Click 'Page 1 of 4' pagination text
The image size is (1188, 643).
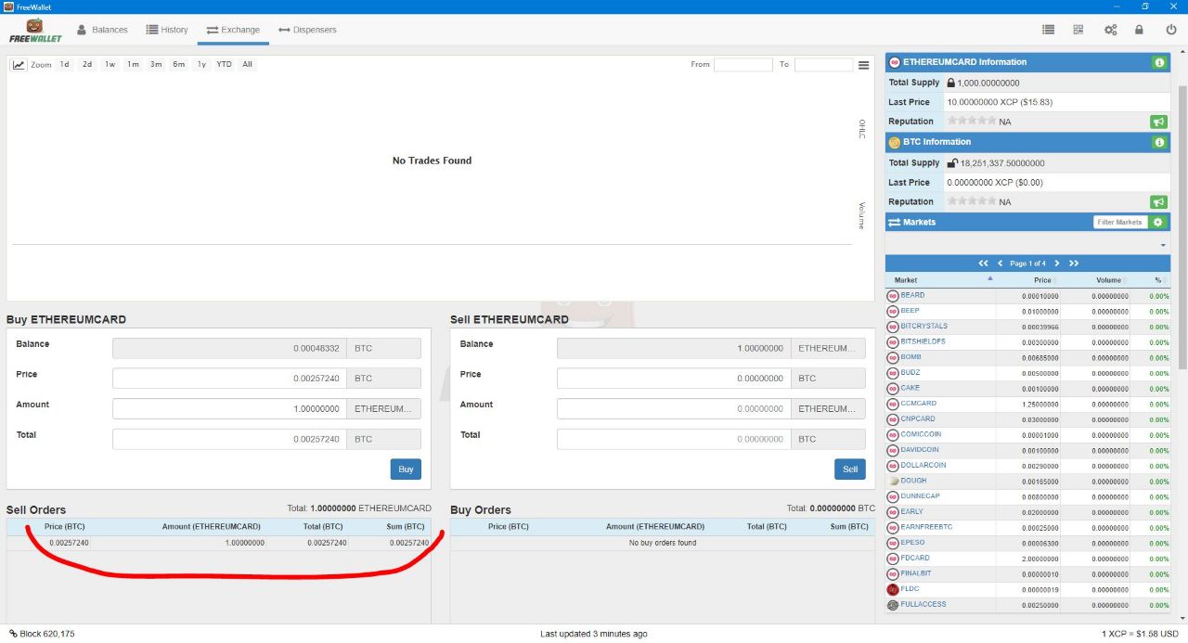(1027, 264)
